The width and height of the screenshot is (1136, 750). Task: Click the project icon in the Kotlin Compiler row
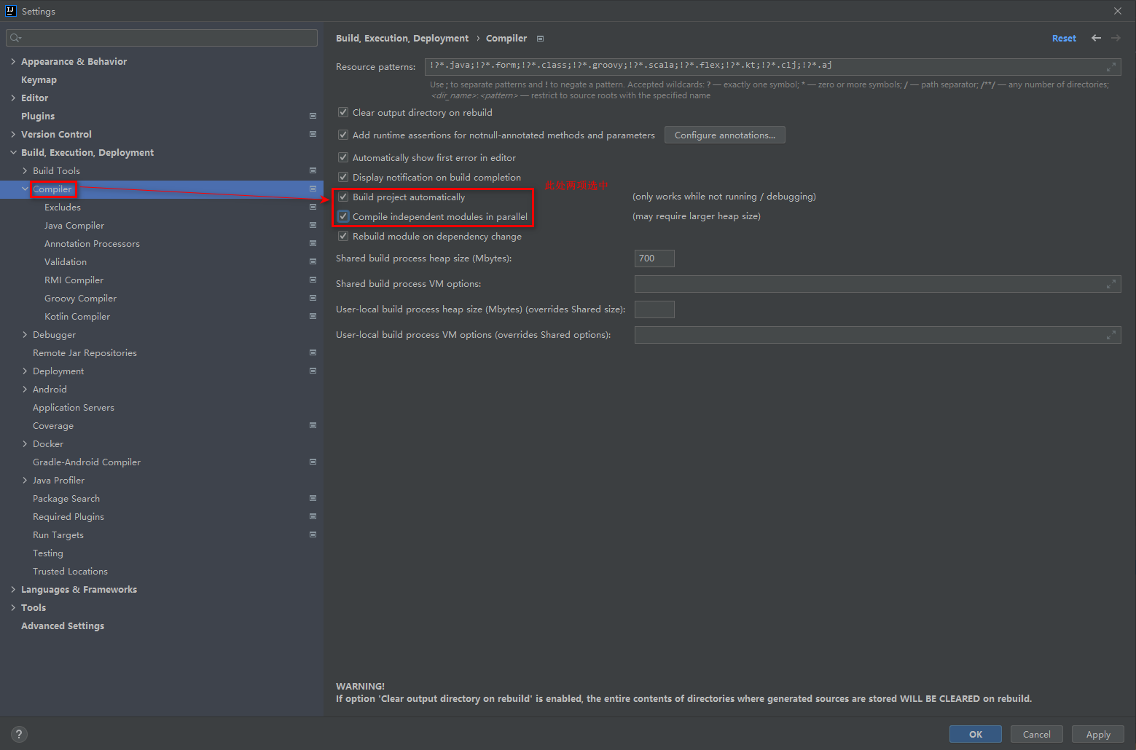coord(313,316)
